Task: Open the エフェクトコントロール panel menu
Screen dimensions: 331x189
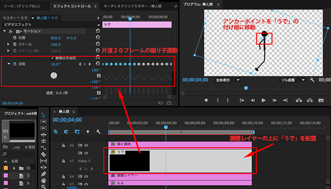Action: pos(95,6)
